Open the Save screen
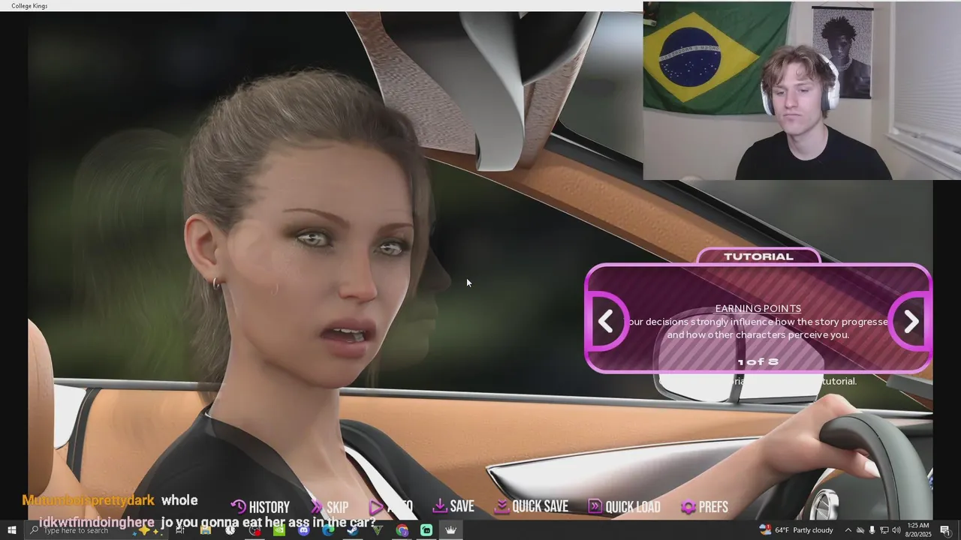961x540 pixels. click(453, 507)
